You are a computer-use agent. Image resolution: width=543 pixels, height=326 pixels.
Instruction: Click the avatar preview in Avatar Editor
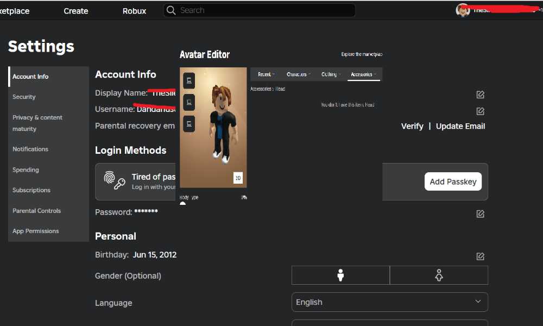click(x=213, y=128)
